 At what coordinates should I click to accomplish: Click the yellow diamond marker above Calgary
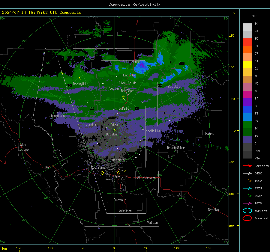(118, 173)
